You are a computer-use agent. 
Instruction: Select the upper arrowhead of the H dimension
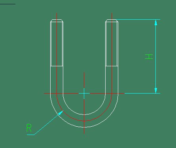coord(156,22)
